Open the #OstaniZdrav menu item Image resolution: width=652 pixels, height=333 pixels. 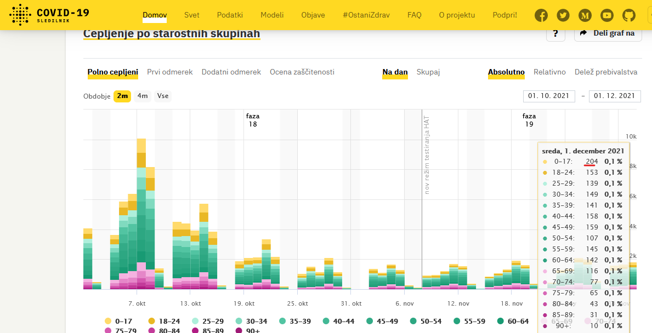(x=366, y=15)
